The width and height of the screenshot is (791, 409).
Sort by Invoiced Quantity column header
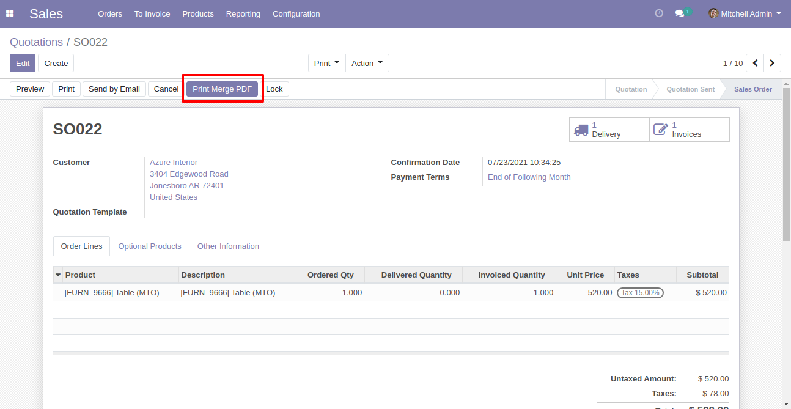pyautogui.click(x=509, y=275)
